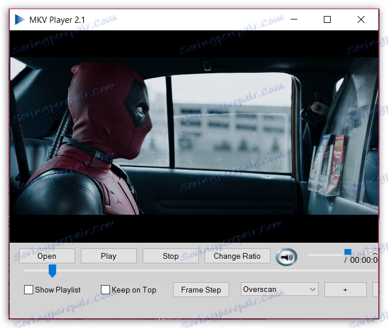Click the video display area
388x328 pixels.
[x=194, y=136]
